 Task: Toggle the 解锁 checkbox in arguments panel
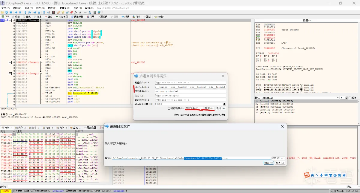click(349, 98)
